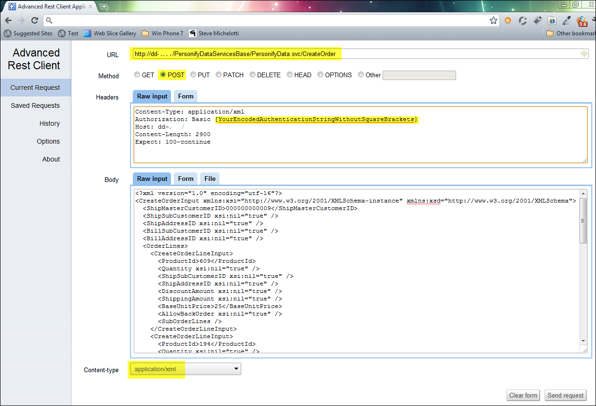596x406 pixels.
Task: Open the bug extension icon
Action: click(537, 20)
